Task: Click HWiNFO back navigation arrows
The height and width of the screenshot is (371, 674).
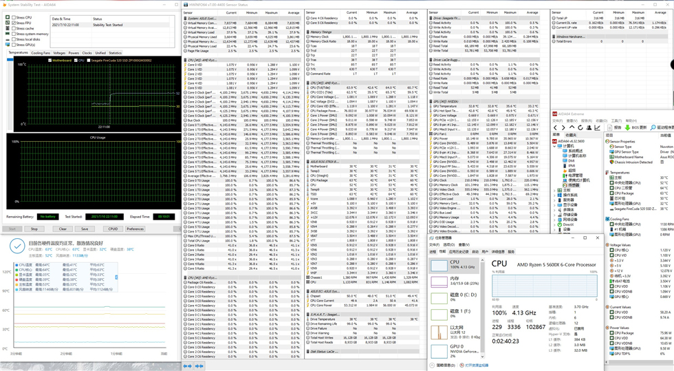Action: [187, 365]
